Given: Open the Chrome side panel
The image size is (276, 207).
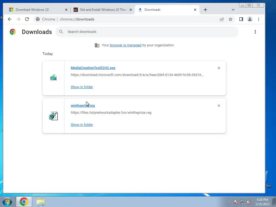Looking at the screenshot, I should (x=241, y=19).
